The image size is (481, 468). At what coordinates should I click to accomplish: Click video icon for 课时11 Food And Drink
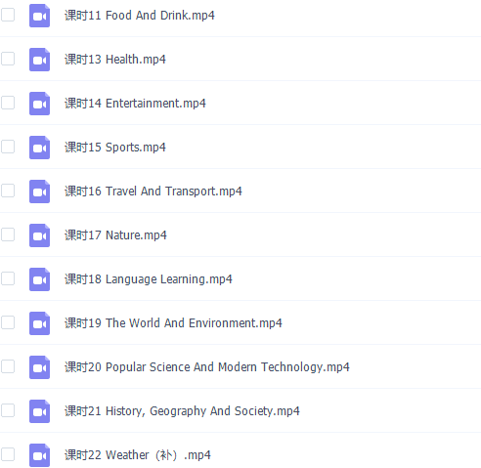pos(39,16)
